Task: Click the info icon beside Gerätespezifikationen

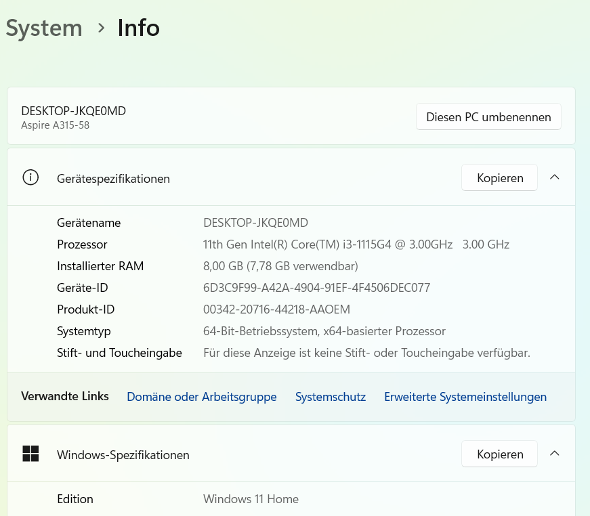Action: [x=30, y=177]
